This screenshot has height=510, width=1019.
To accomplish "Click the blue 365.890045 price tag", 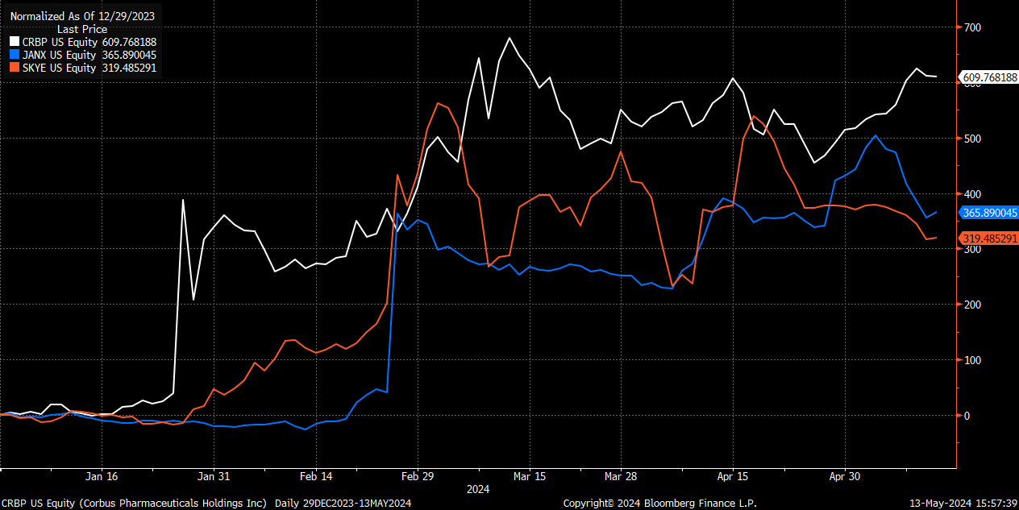I will coord(988,213).
